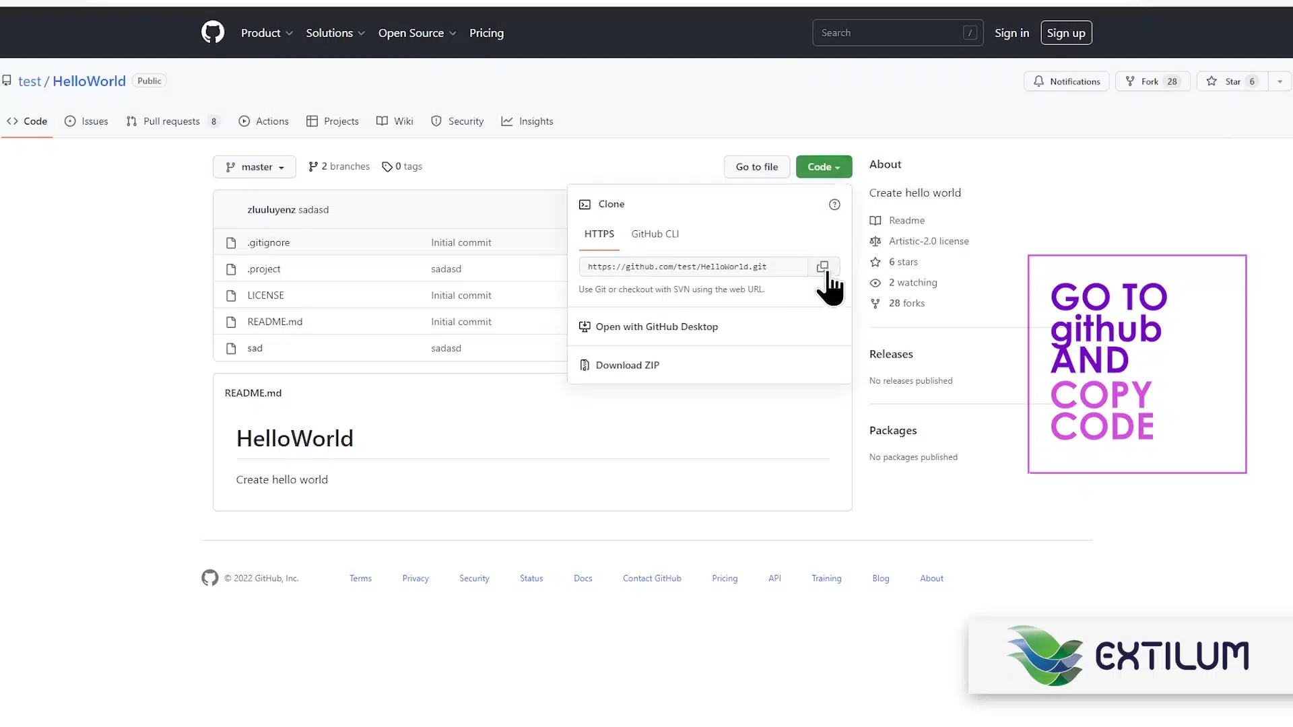
Task: Click the fork icon beside 28 forks
Action: pos(875,304)
